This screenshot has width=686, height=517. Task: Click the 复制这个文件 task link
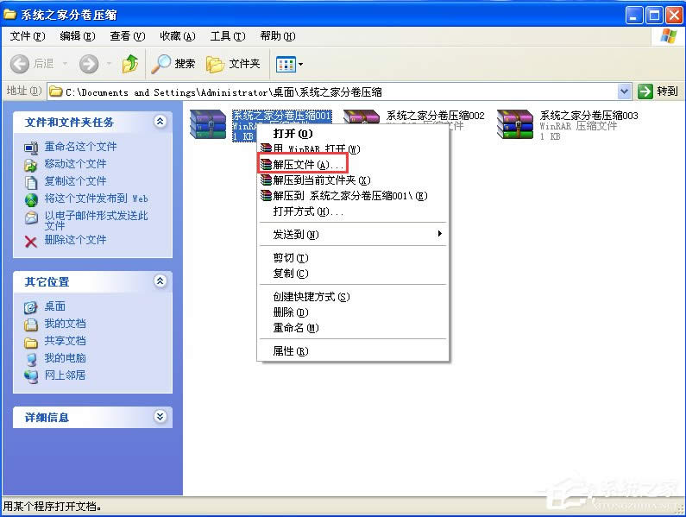point(75,181)
